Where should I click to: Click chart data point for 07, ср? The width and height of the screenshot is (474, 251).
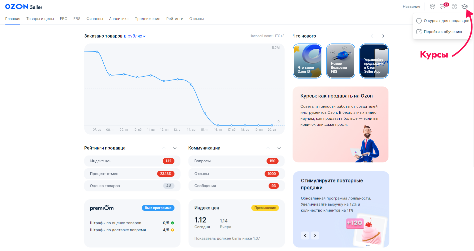coord(97,52)
